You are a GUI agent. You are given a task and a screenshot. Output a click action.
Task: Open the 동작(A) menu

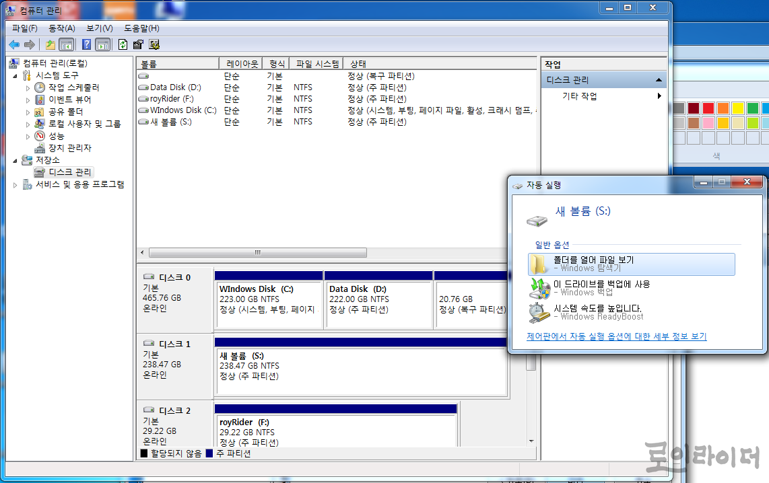62,28
